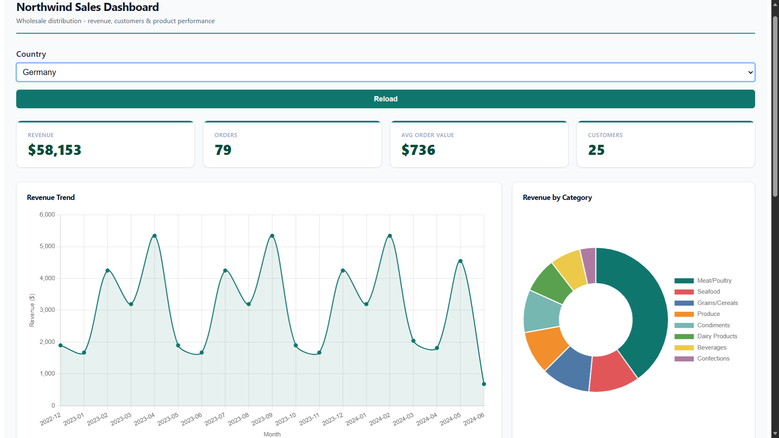Toggle Seafood legend entry in chart

(x=708, y=292)
